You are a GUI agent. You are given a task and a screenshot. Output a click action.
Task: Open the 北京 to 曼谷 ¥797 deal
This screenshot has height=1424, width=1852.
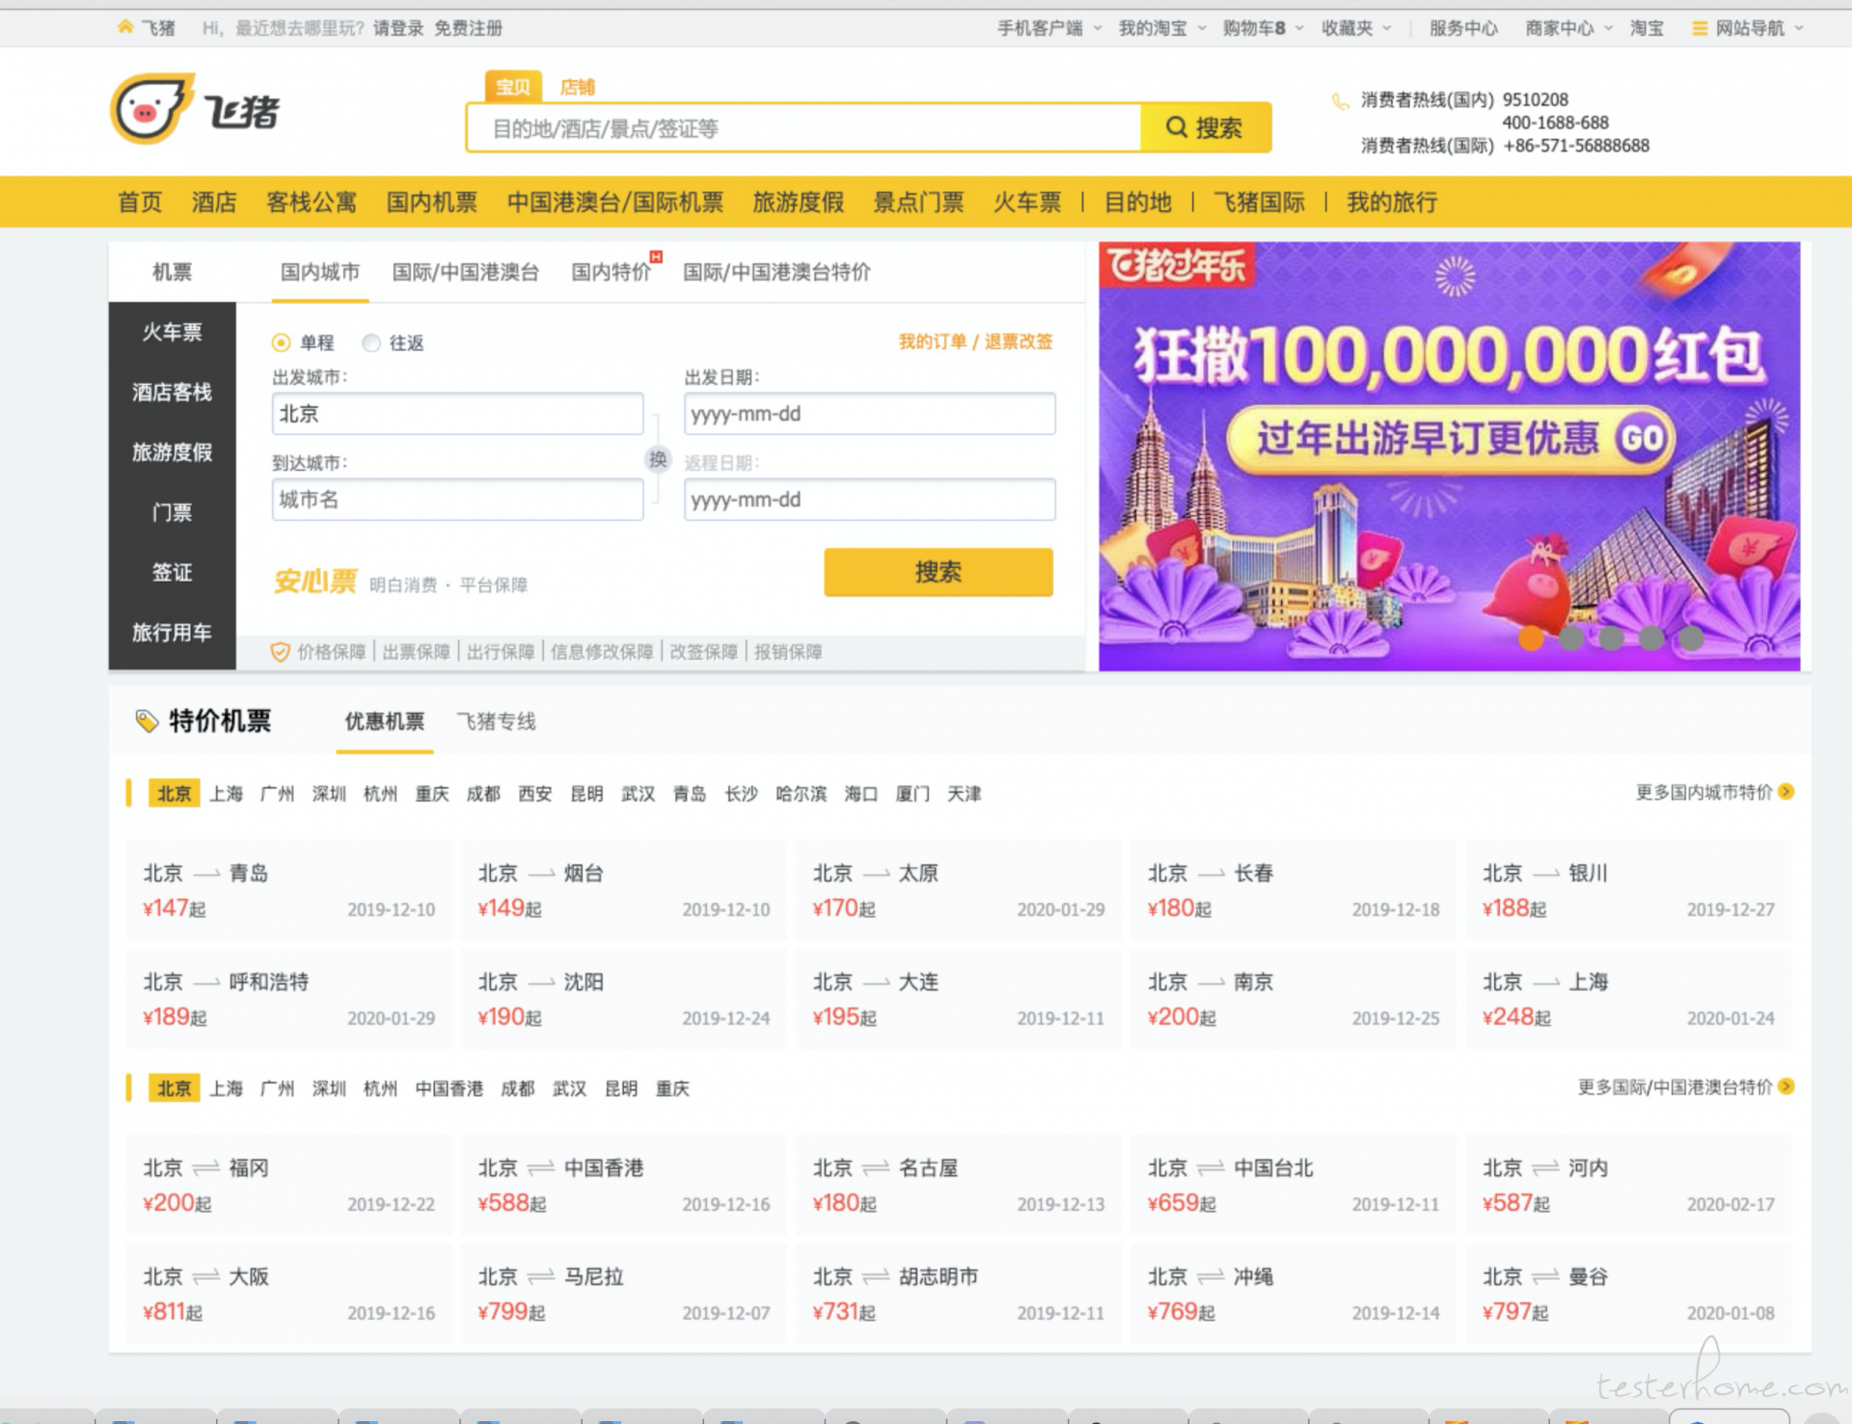click(x=1628, y=1294)
